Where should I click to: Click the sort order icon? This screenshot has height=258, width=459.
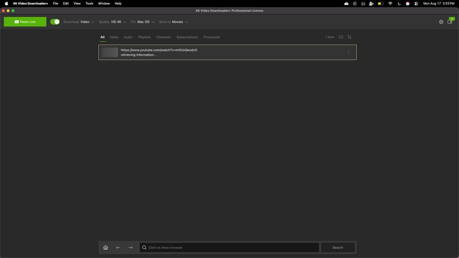350,37
